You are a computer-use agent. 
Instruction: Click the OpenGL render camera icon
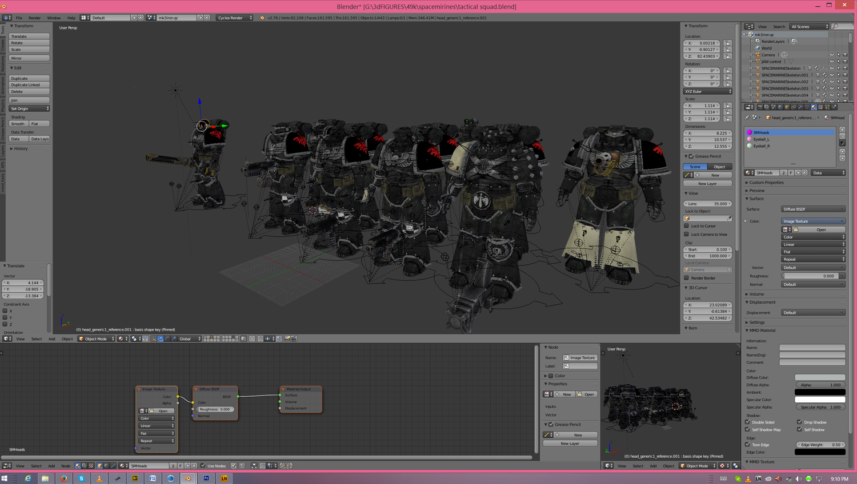pyautogui.click(x=287, y=339)
